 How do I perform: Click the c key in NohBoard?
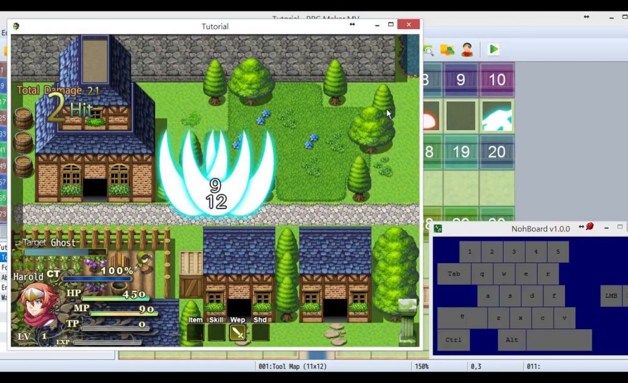pyautogui.click(x=542, y=318)
